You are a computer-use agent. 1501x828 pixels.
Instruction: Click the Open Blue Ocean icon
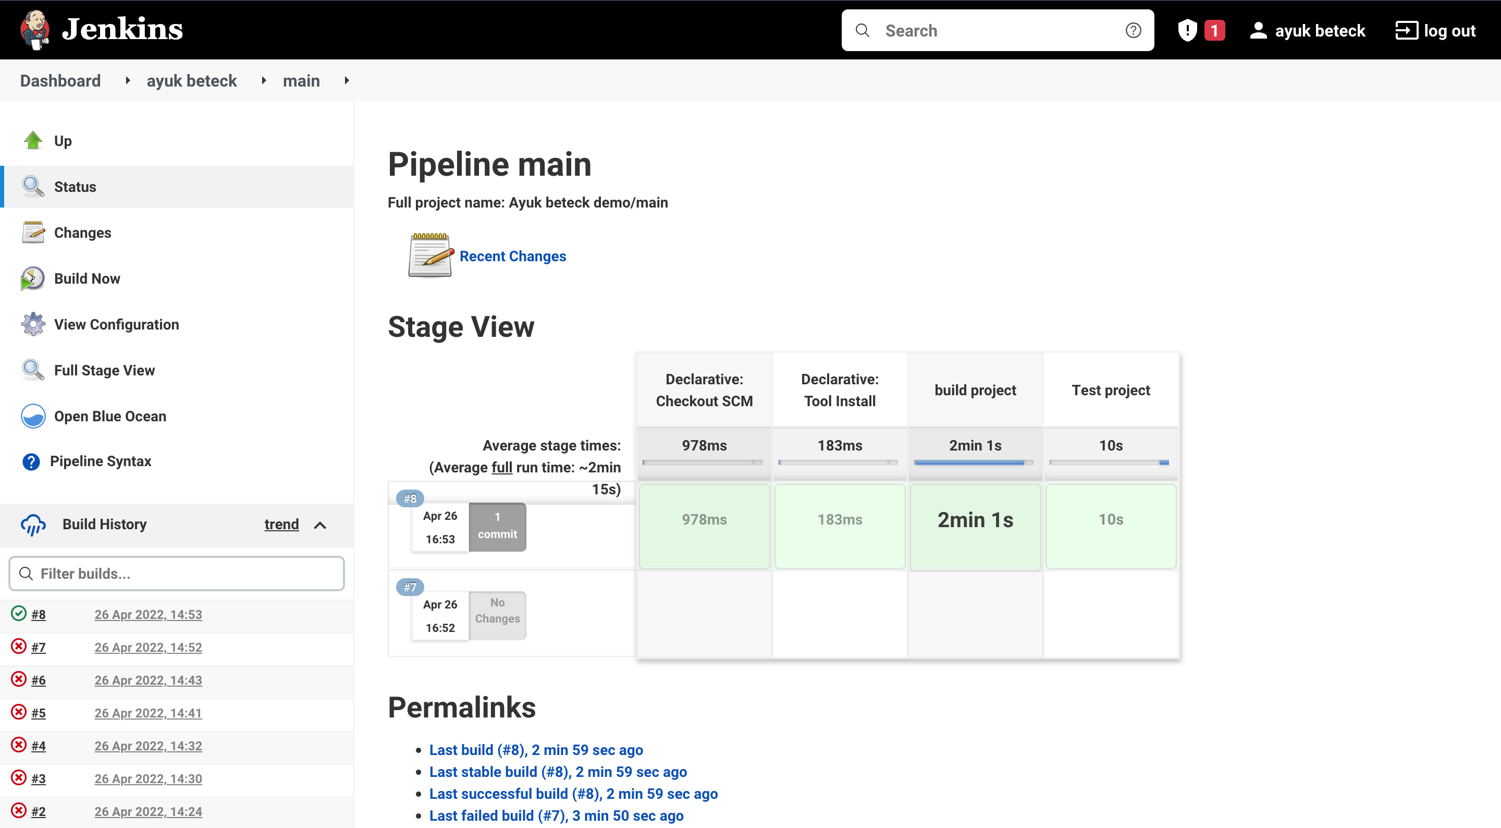pyautogui.click(x=33, y=416)
